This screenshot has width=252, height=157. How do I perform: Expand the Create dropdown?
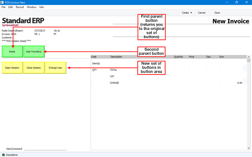pyautogui.click(x=187, y=12)
